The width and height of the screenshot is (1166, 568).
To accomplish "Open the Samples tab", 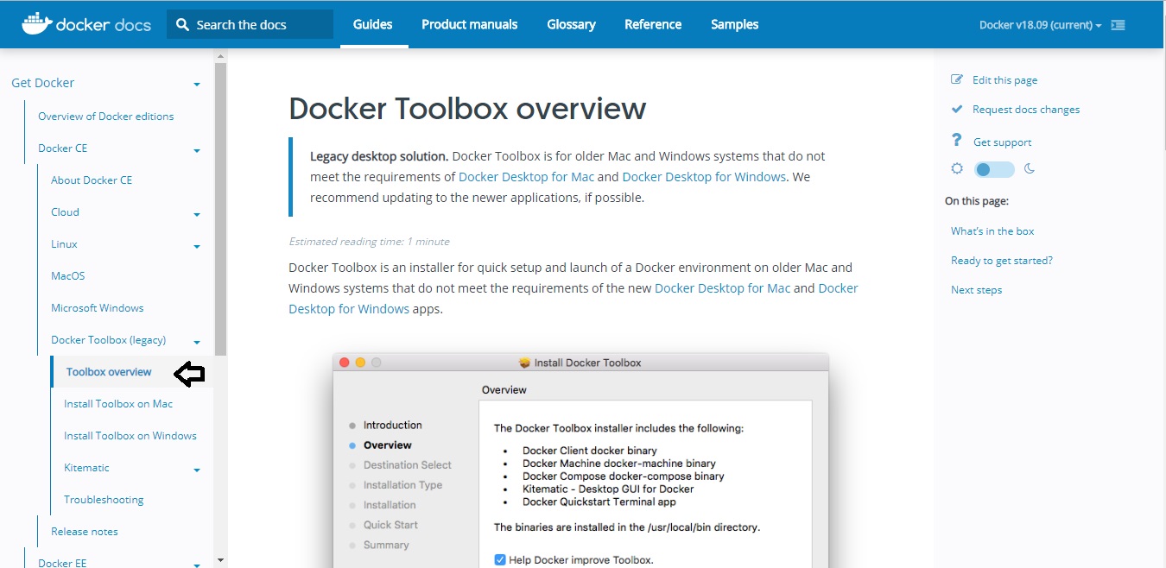I will coord(735,24).
